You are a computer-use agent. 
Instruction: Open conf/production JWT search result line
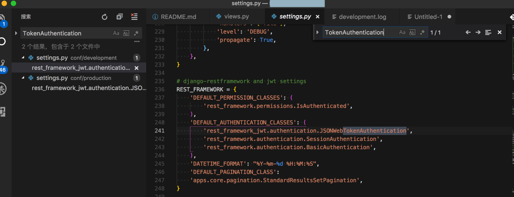pyautogui.click(x=89, y=88)
